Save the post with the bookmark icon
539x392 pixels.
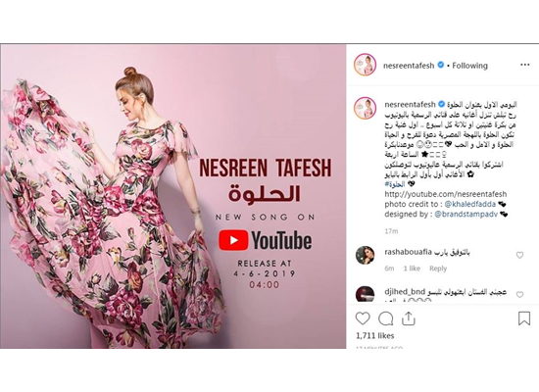click(x=524, y=318)
